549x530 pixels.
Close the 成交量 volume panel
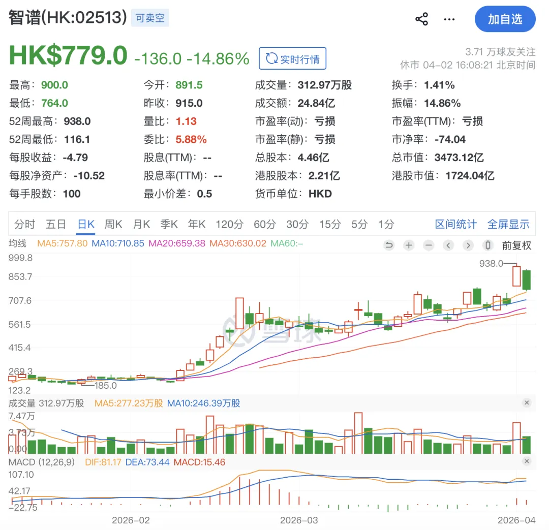click(x=527, y=402)
